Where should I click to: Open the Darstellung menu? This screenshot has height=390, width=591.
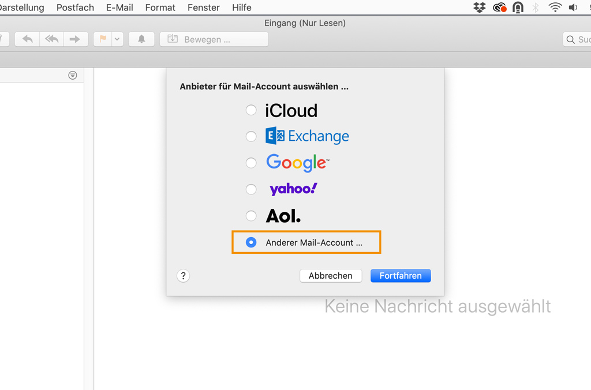coord(22,7)
